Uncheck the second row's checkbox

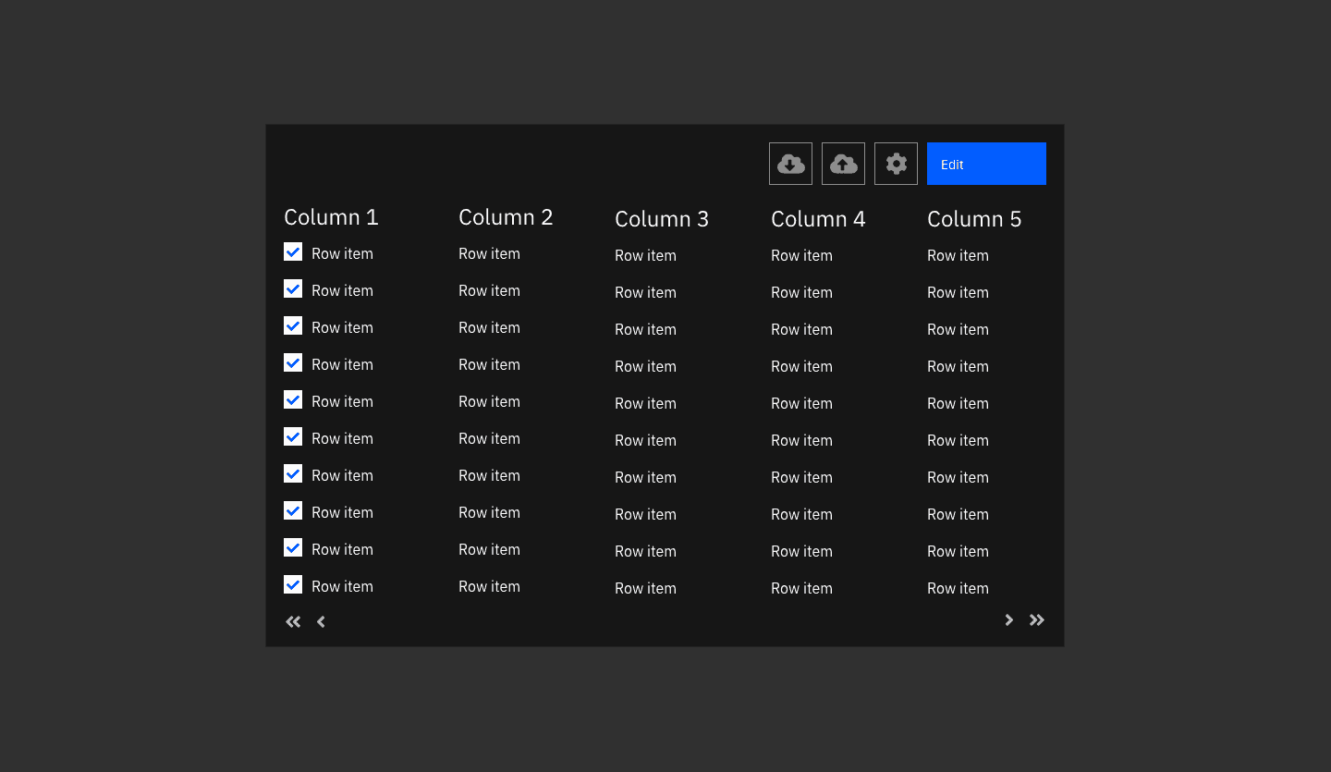[293, 288]
